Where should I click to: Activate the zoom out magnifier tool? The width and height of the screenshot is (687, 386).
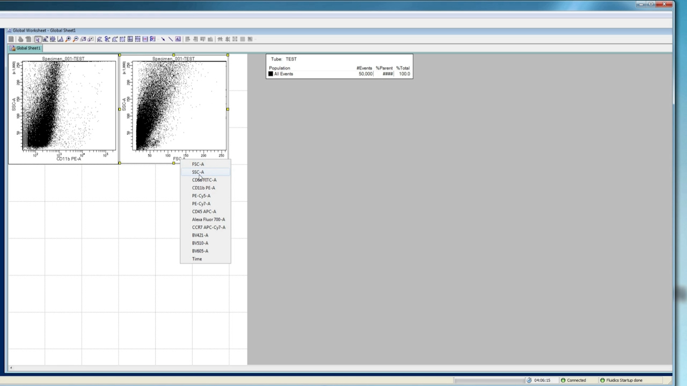[x=76, y=39]
